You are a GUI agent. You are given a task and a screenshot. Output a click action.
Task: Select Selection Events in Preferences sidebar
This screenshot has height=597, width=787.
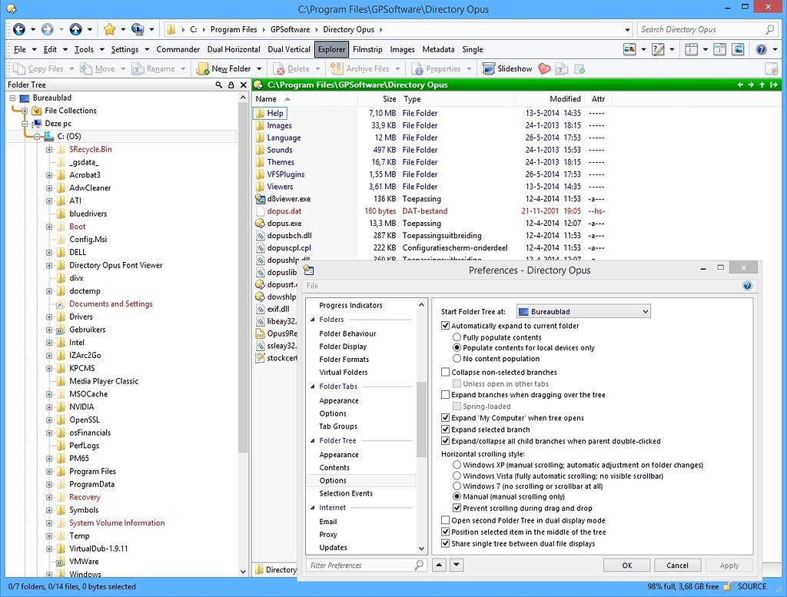point(344,493)
